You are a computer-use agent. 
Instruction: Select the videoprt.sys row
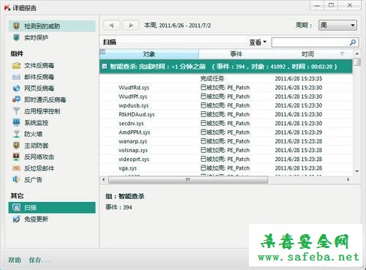pos(226,159)
